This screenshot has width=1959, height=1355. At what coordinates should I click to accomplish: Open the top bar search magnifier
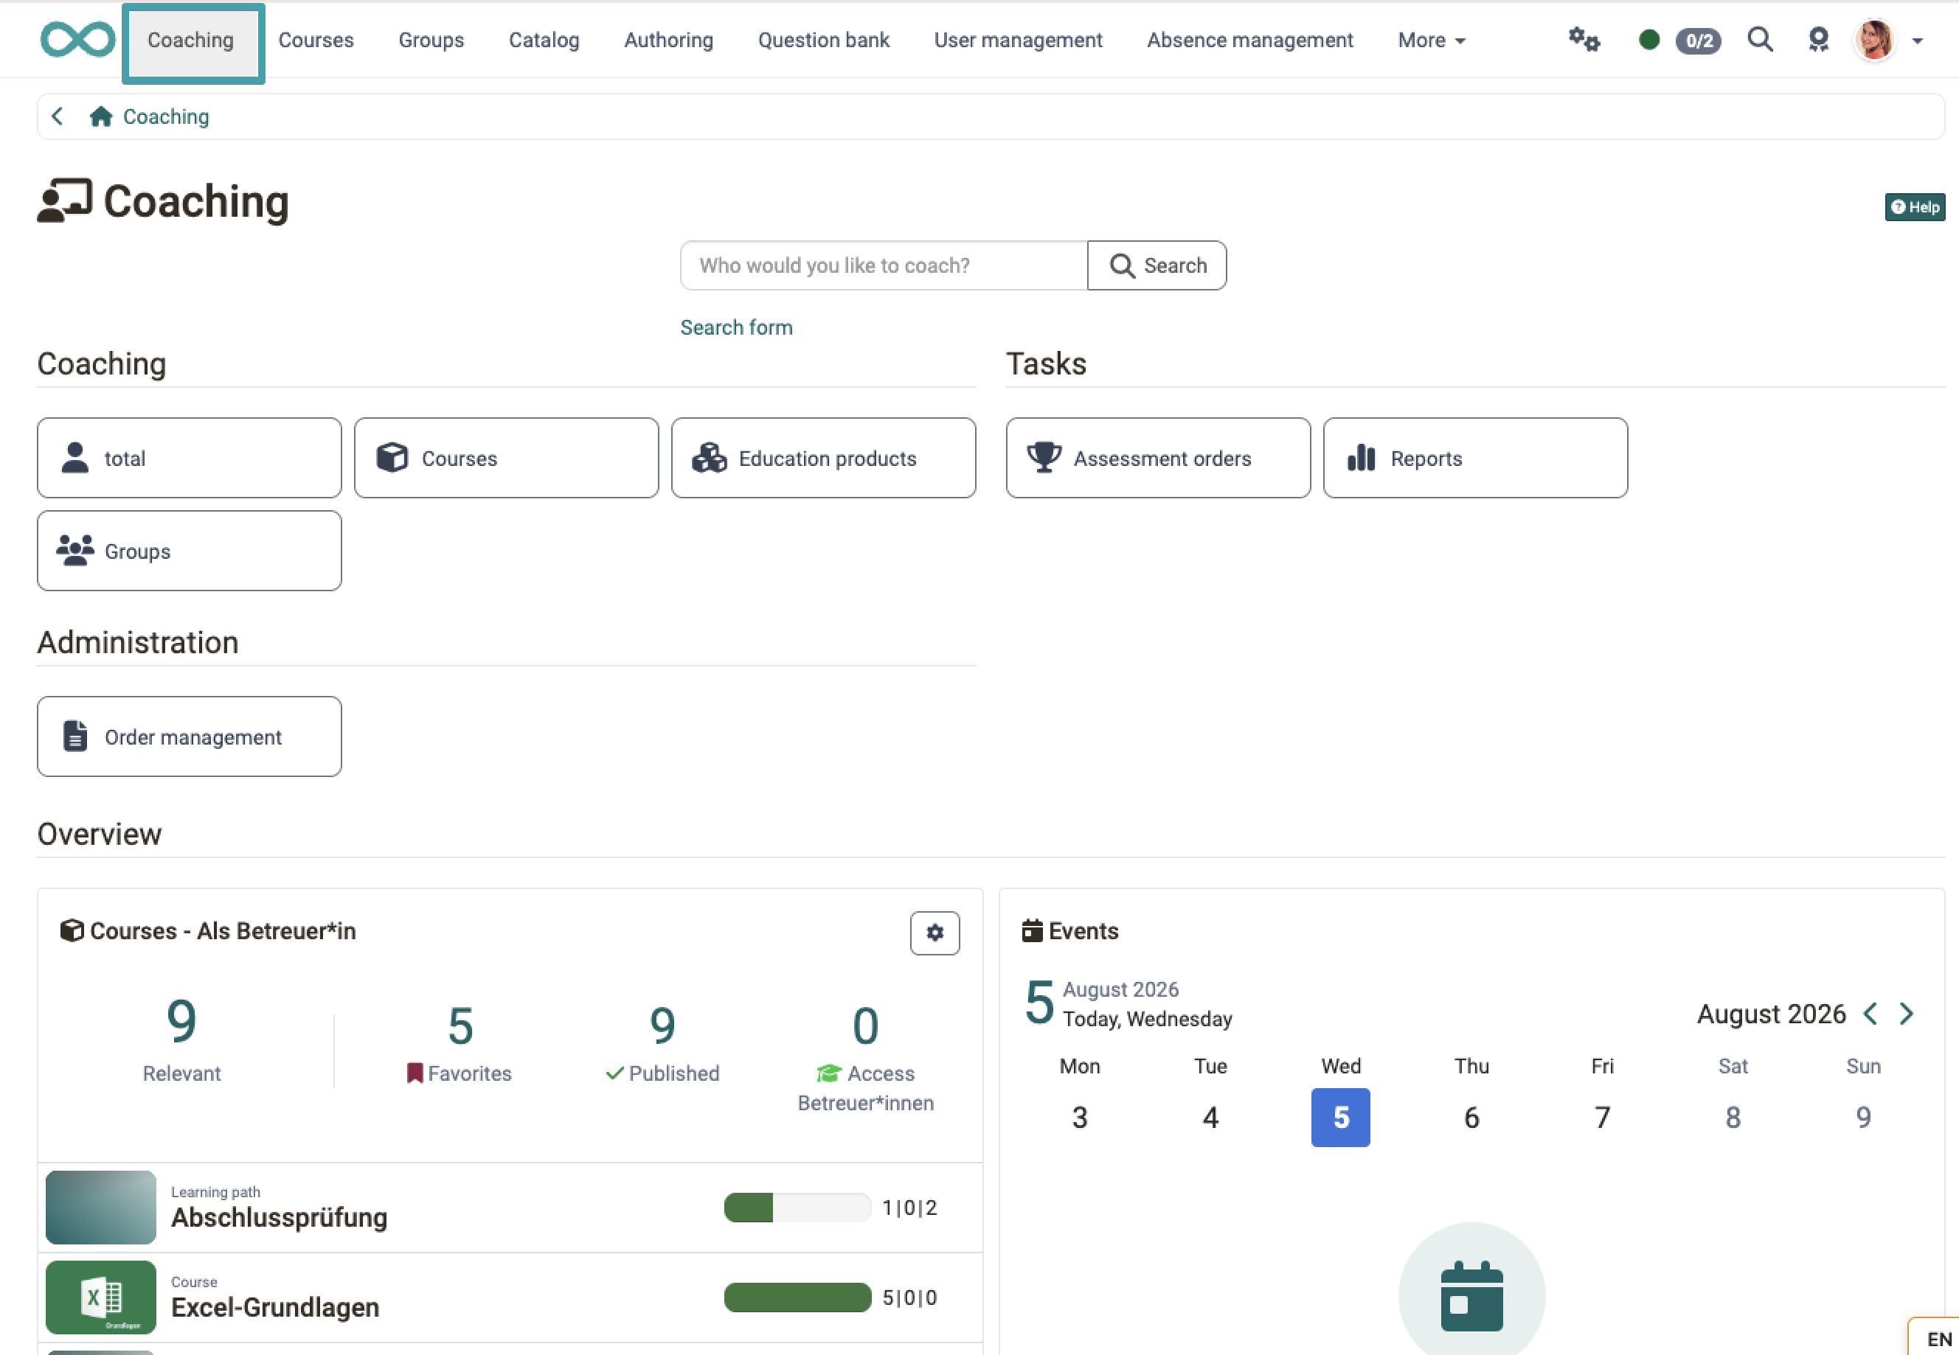pos(1761,40)
